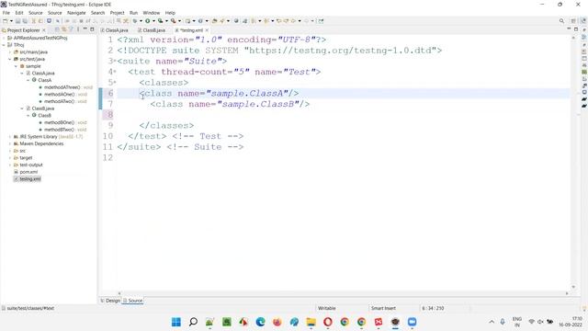
Task: Open the File menu
Action: (x=6, y=13)
